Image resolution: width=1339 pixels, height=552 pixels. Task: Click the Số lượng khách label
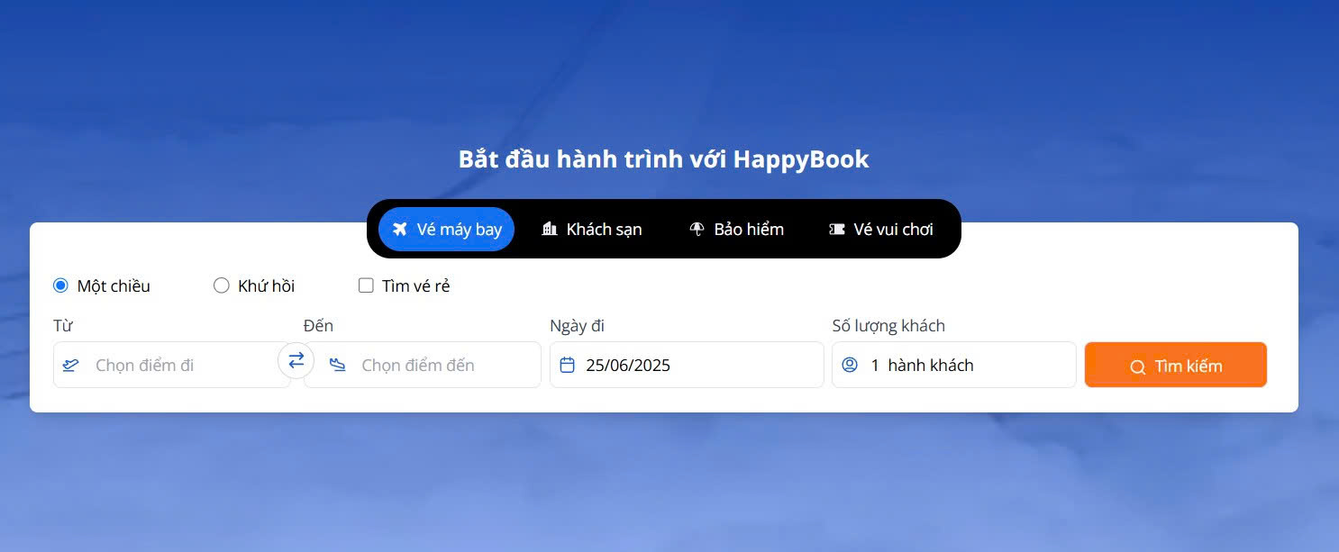click(888, 326)
